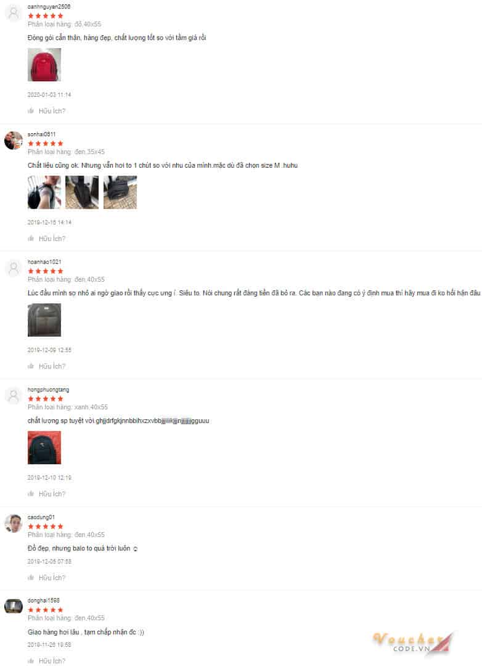The height and width of the screenshot is (669, 482).
Task: View hongphuongtang's backpack photo on red background
Action: [44, 447]
